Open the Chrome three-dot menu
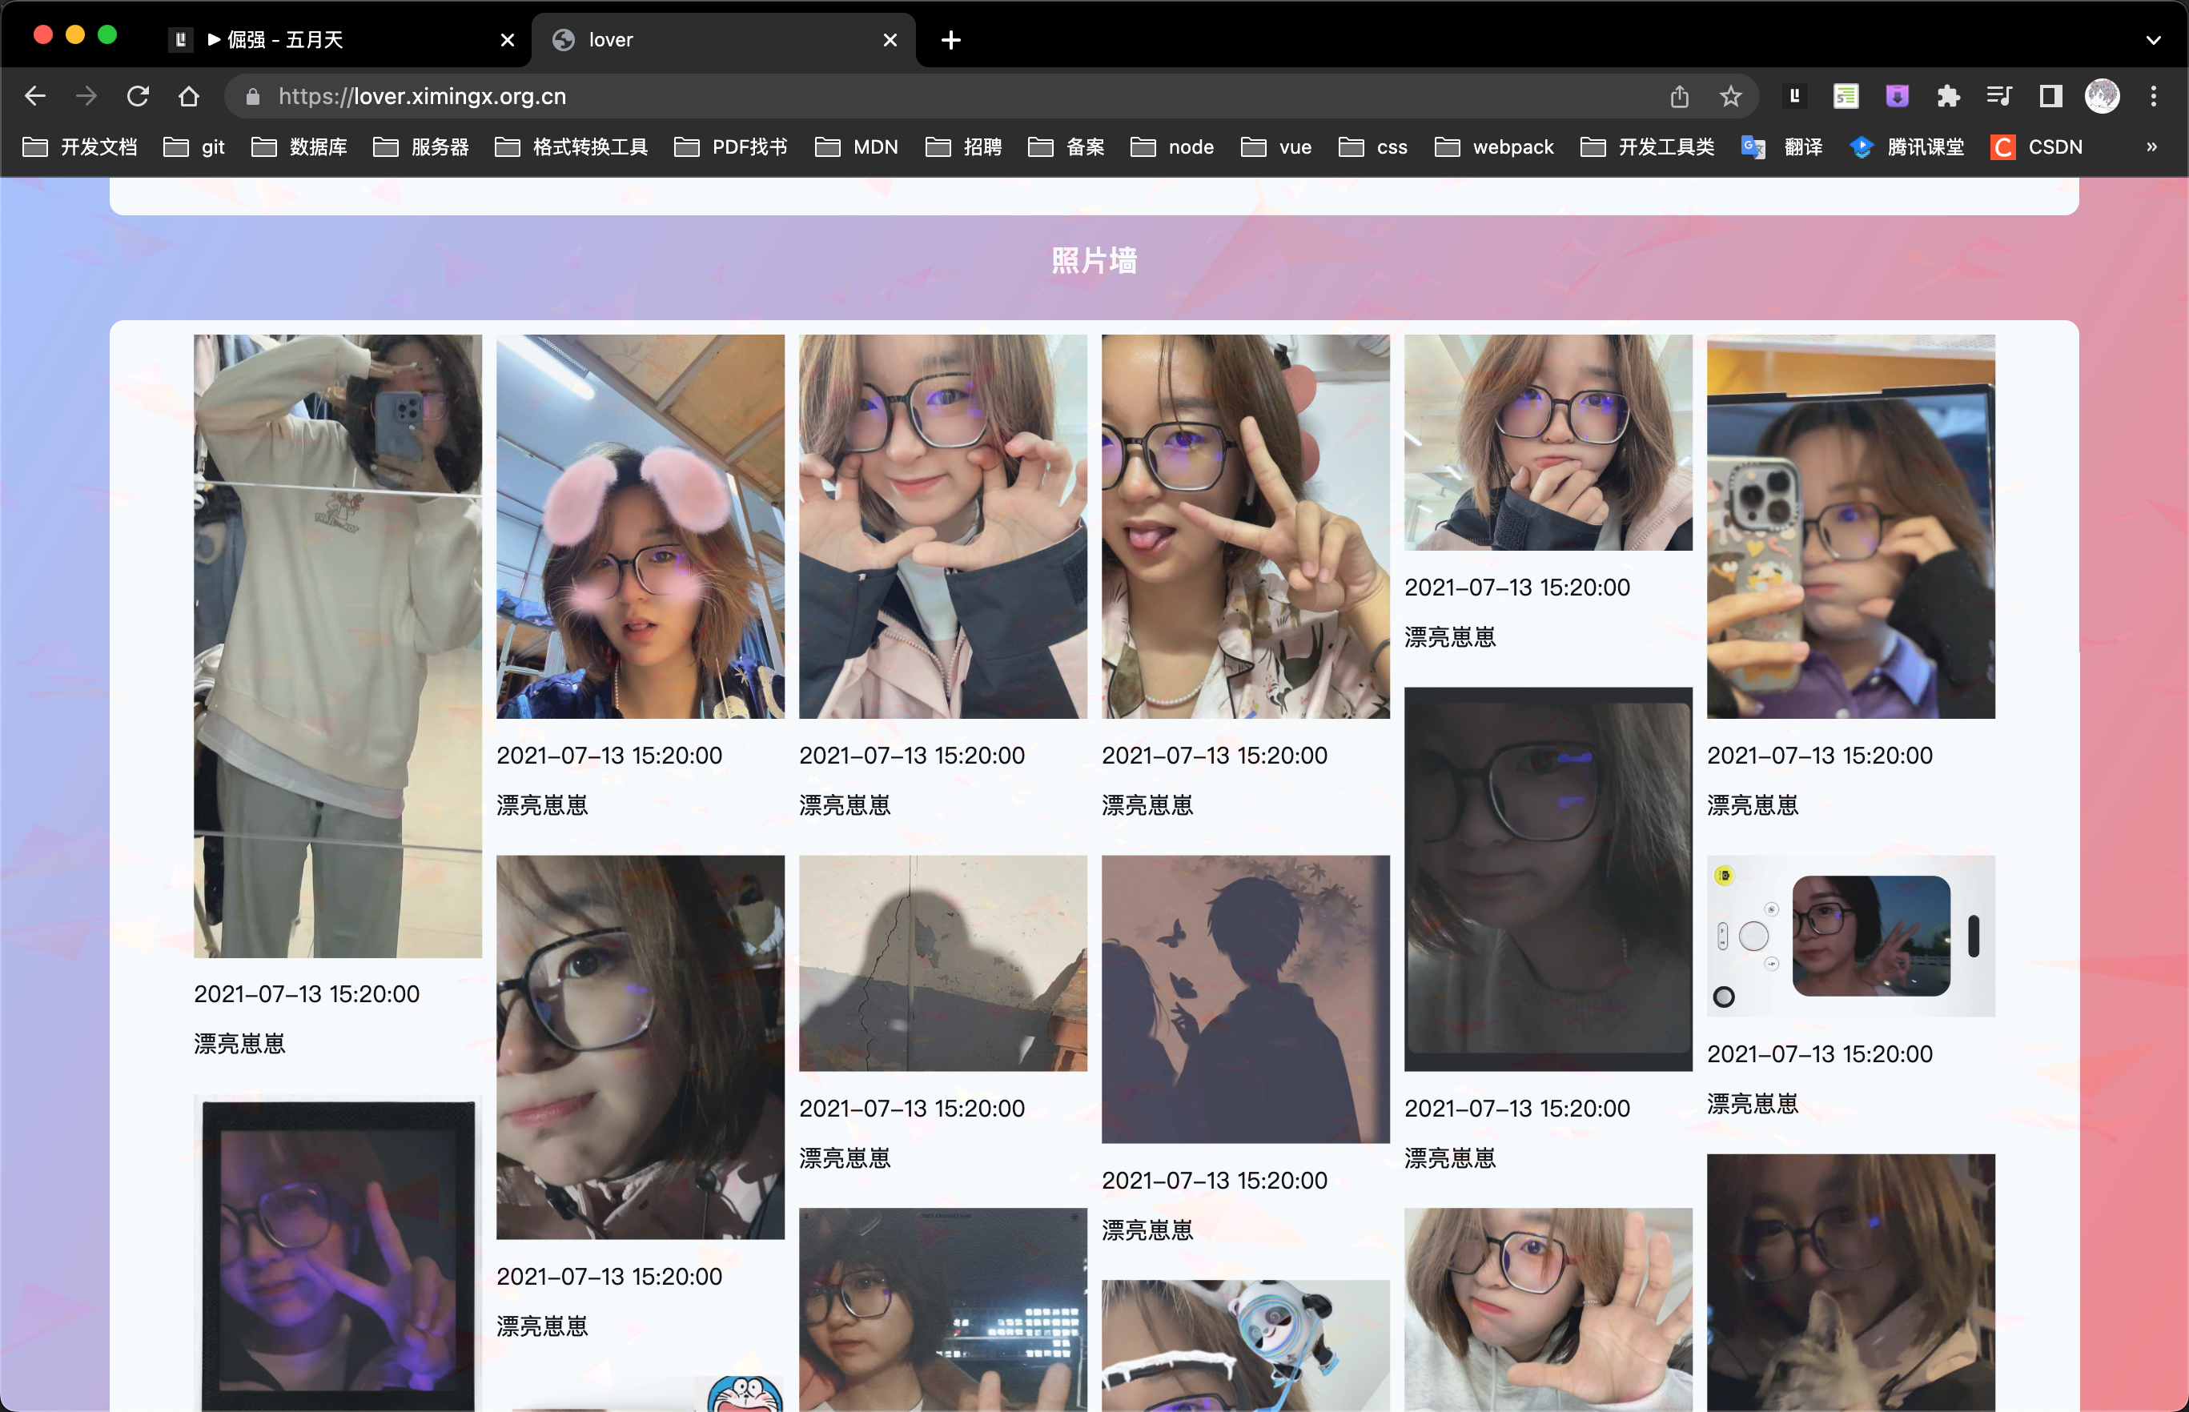Image resolution: width=2189 pixels, height=1412 pixels. [2153, 96]
